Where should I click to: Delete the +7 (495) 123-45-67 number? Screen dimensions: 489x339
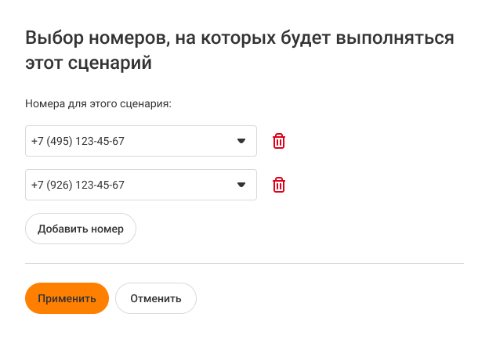(279, 141)
